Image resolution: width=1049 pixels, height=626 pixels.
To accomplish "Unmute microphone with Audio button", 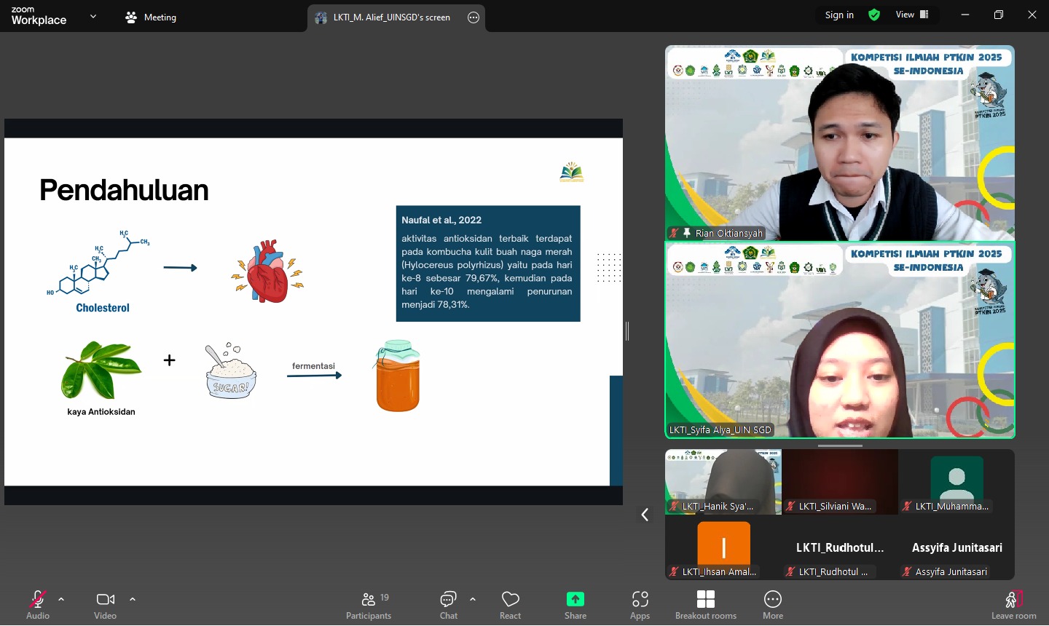I will [x=38, y=603].
